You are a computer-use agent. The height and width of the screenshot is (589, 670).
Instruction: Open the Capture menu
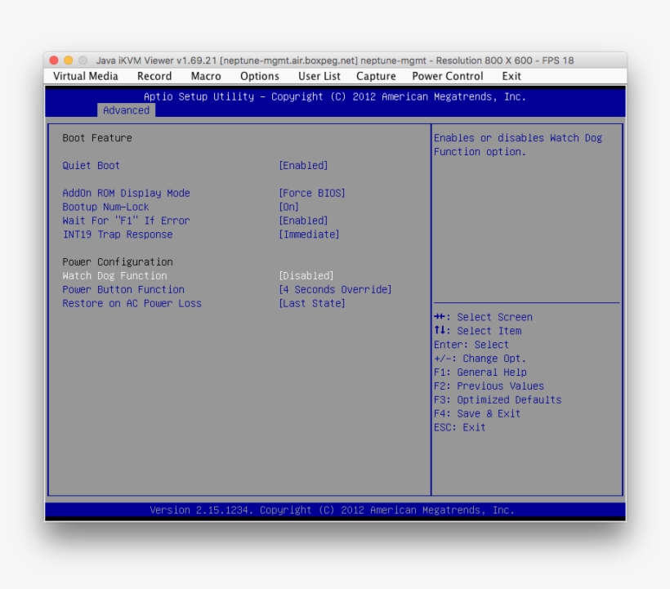tap(376, 76)
